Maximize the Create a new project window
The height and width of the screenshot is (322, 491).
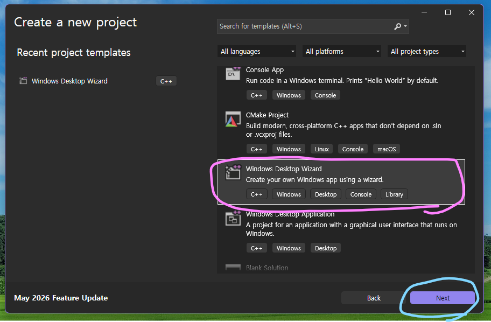click(448, 12)
